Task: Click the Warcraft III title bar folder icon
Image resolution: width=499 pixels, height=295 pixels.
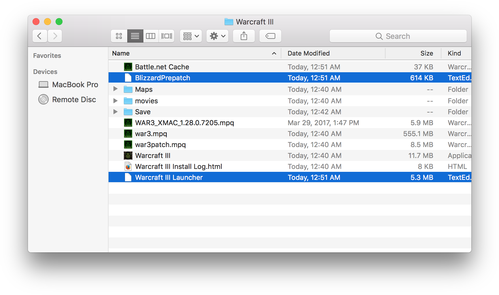Action: [229, 22]
